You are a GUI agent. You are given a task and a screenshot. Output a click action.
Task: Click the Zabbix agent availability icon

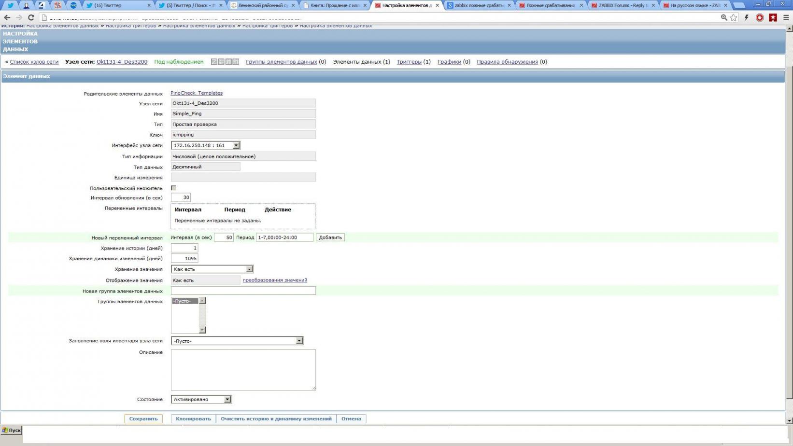[214, 62]
